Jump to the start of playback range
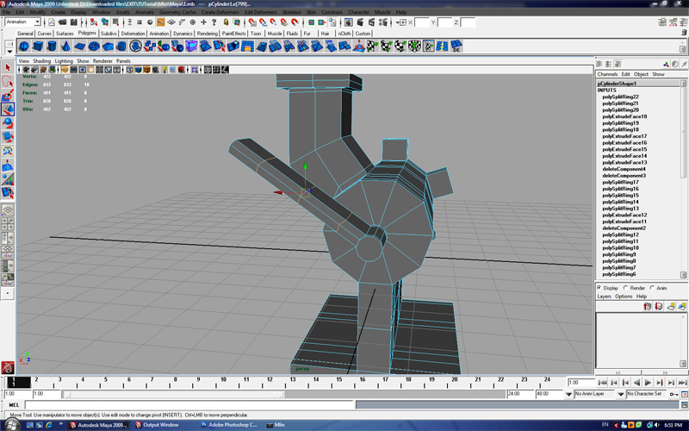Viewport: 689px width, 431px height. coord(600,382)
